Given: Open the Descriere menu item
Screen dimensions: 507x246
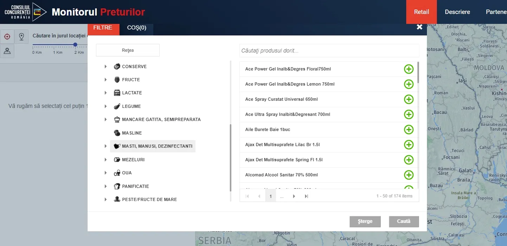Looking at the screenshot, I should [x=457, y=12].
